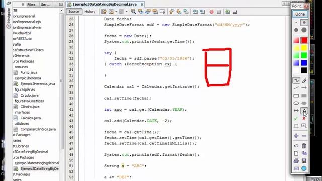Open the Navigator side tab
Image resolution: width=322 pixels, height=181 pixels.
[9, 18]
